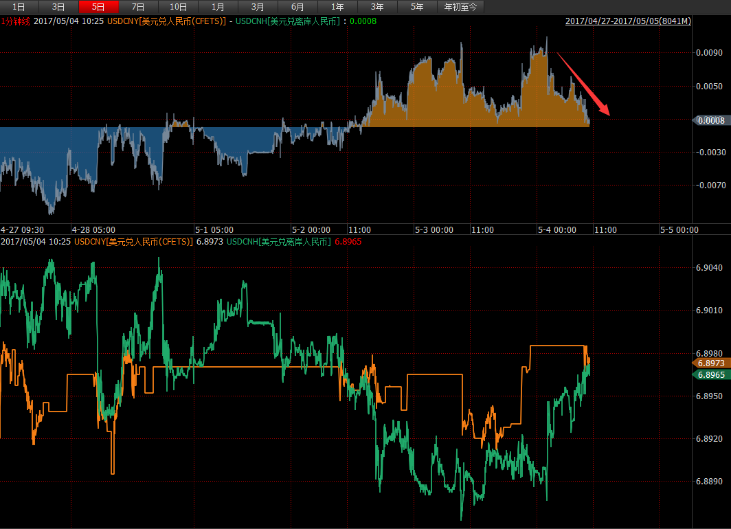731x529 pixels.
Task: Click the 6.8973 value in the lower legend
Action: coord(210,241)
